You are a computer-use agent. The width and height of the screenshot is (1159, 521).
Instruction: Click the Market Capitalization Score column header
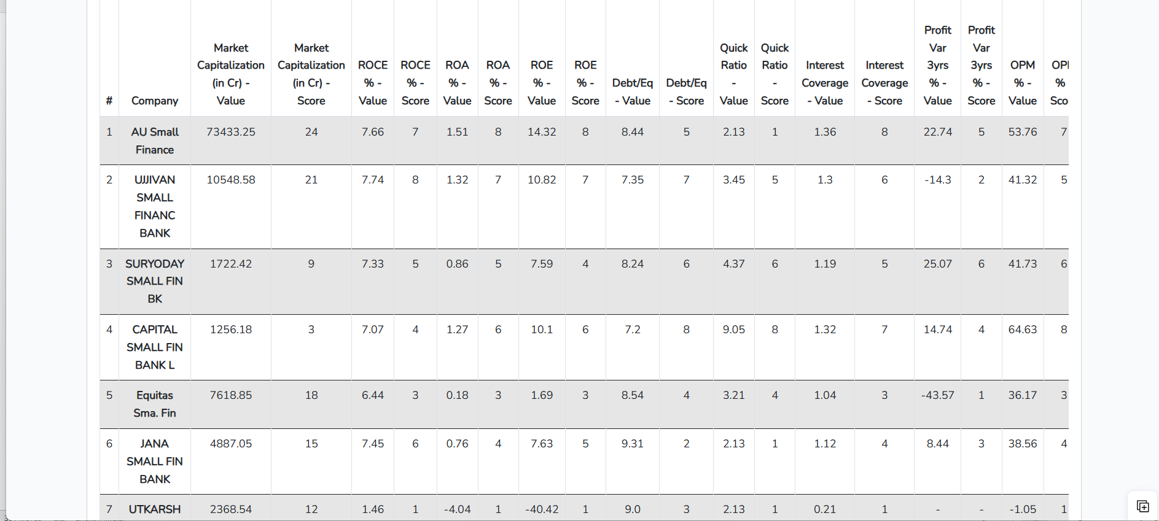pyautogui.click(x=311, y=74)
